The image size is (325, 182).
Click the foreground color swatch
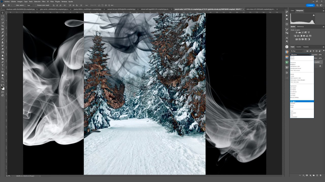tap(2, 87)
